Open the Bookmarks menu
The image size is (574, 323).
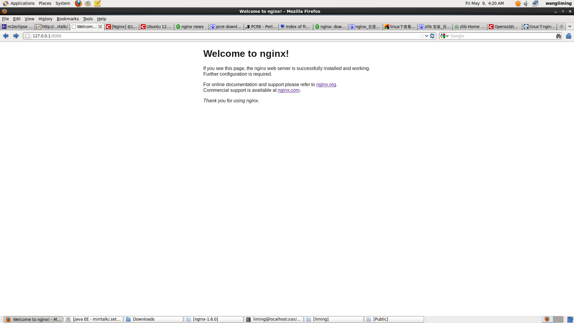tap(68, 19)
